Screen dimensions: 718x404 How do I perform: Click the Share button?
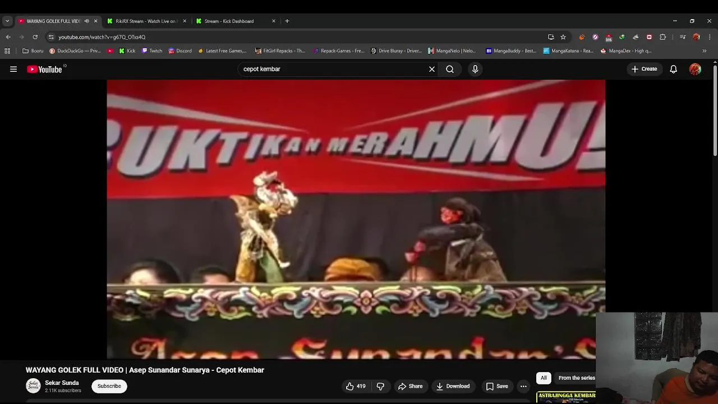click(x=410, y=386)
